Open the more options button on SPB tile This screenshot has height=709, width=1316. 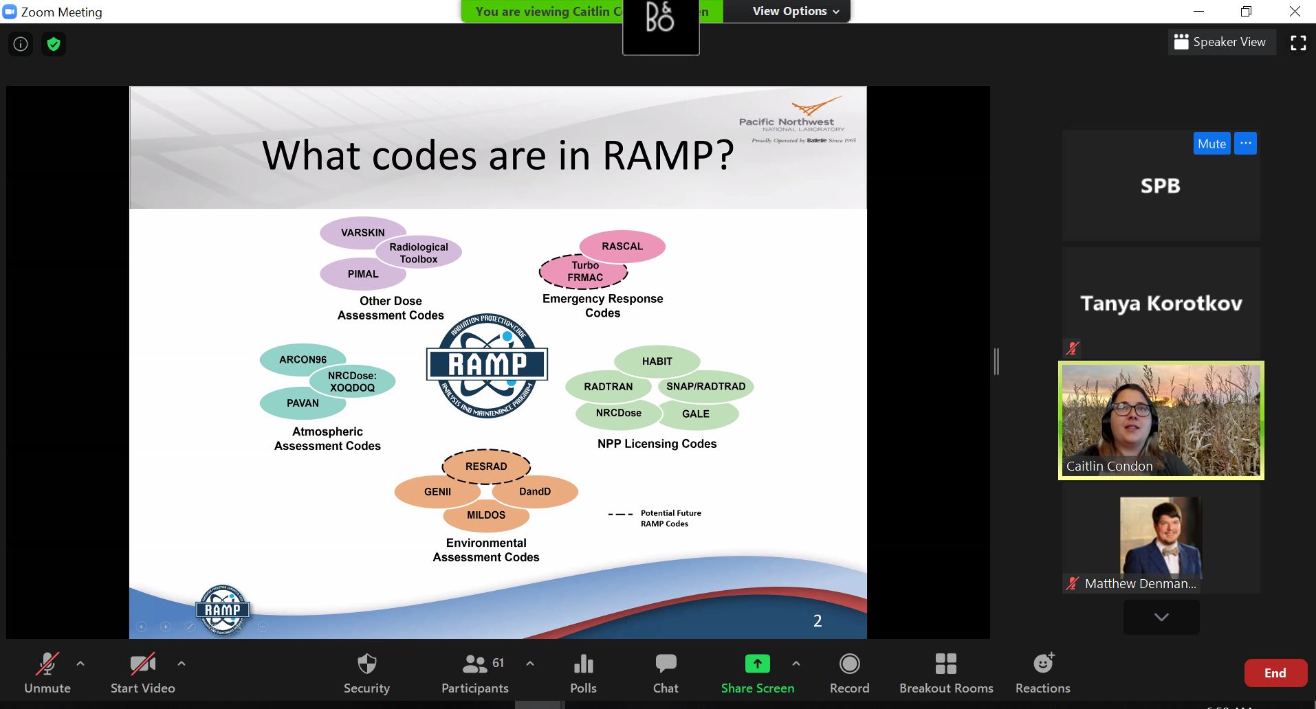(1245, 144)
